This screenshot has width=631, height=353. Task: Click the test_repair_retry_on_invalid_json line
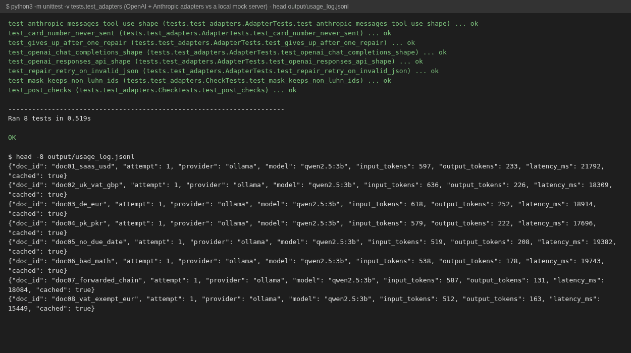tap(223, 71)
